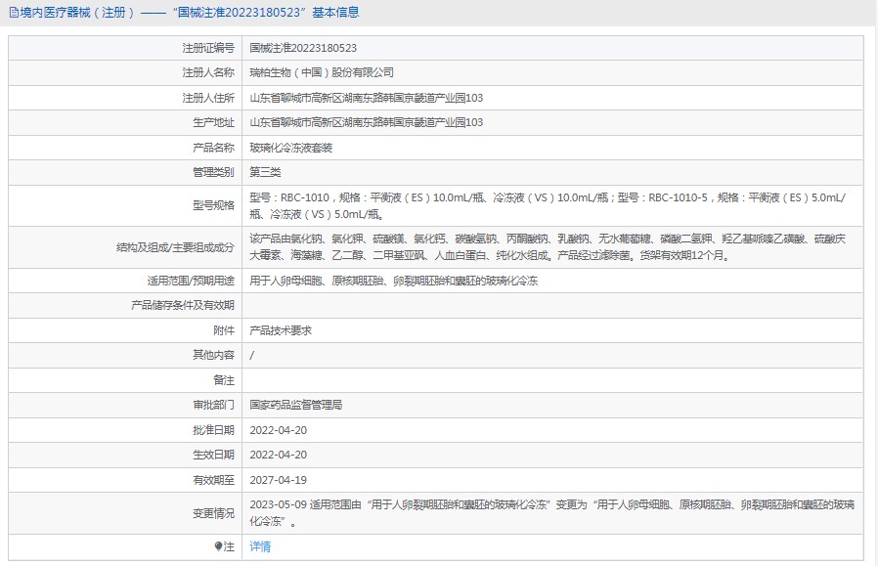Click the 备注 row label
The image size is (878, 566).
tap(224, 380)
